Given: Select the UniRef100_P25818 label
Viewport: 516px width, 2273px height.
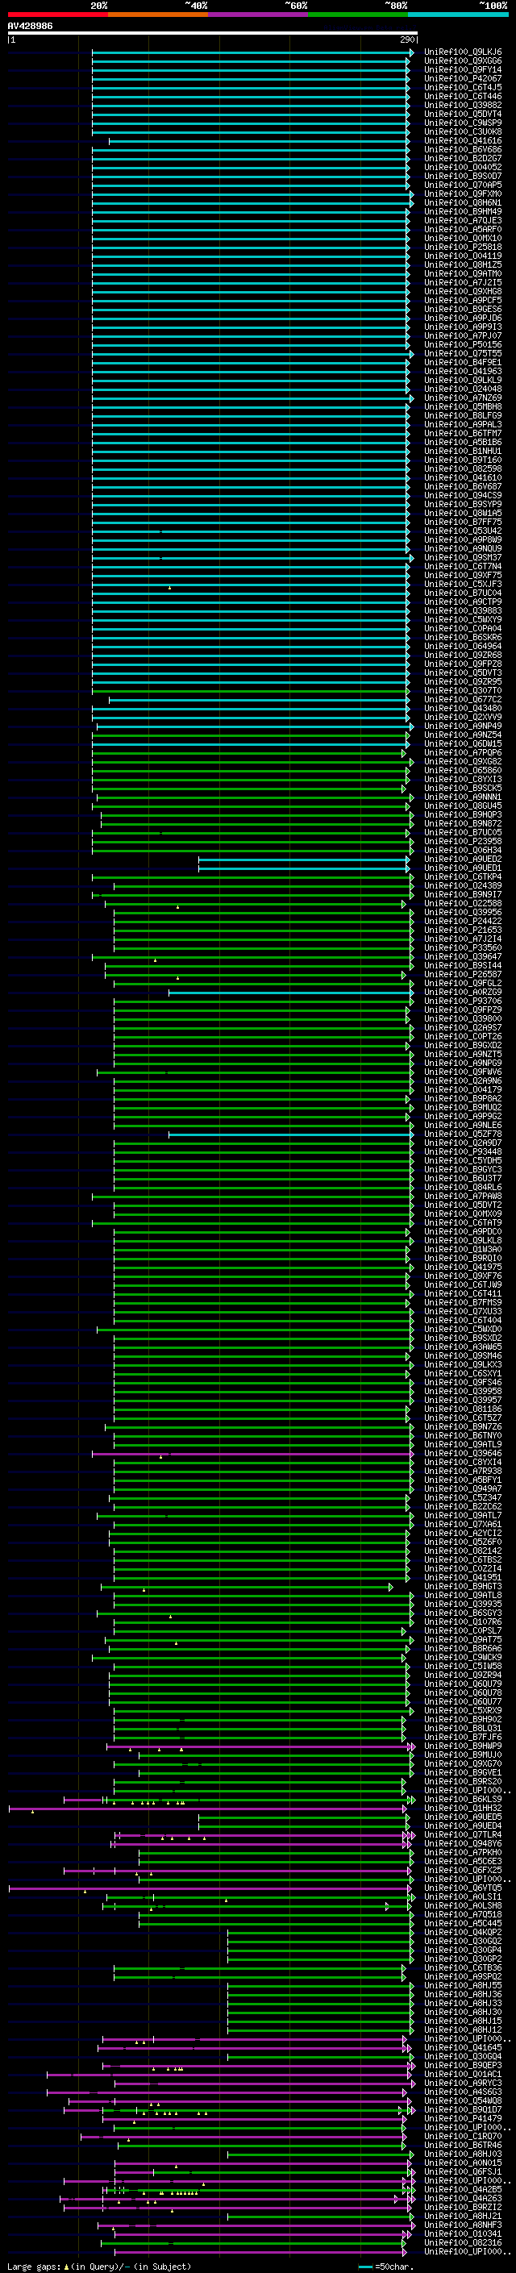Looking at the screenshot, I should pyautogui.click(x=463, y=247).
